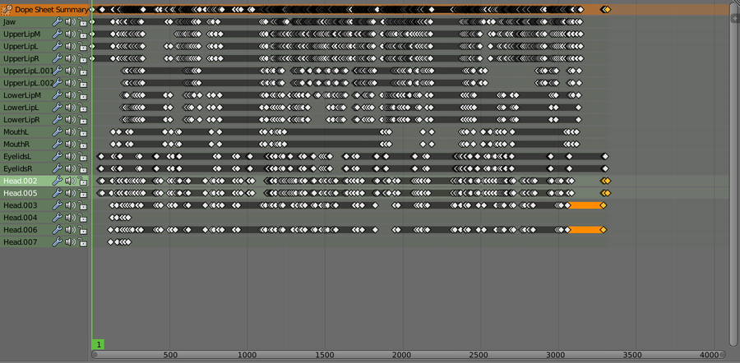Screen dimensions: 740x363
Task: Select the LowerLipL channel name
Action: pyautogui.click(x=21, y=108)
